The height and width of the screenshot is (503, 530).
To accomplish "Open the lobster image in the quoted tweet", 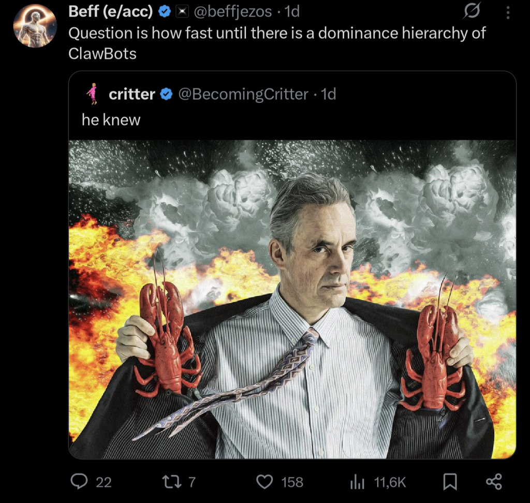I will pos(292,299).
